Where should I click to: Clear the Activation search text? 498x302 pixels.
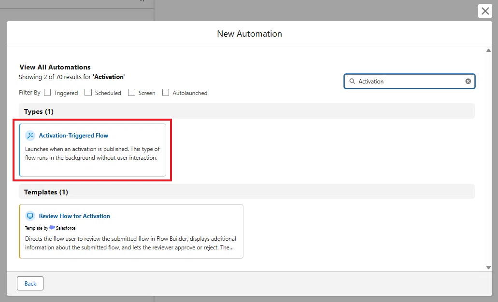468,81
